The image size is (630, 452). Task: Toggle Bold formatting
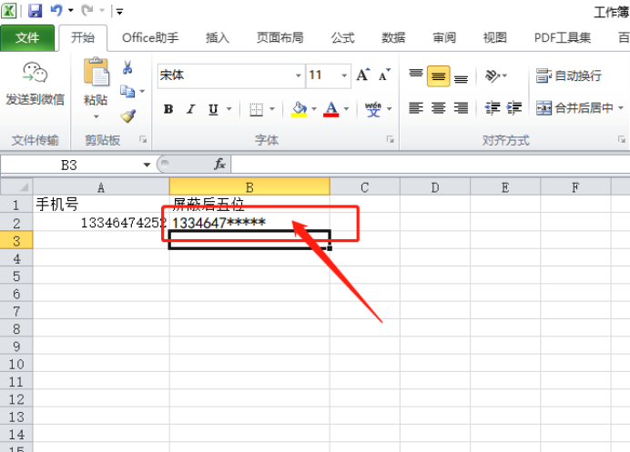(x=168, y=109)
